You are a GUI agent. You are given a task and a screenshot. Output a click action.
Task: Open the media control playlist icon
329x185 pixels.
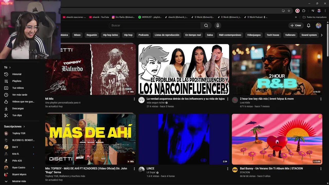(x=313, y=11)
